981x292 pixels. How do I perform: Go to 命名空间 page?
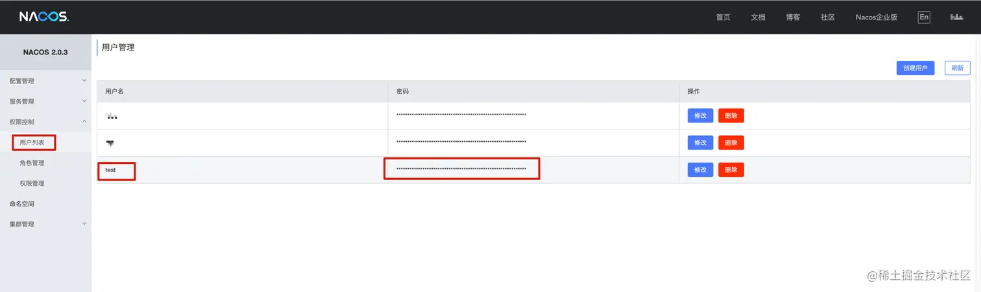coord(22,204)
